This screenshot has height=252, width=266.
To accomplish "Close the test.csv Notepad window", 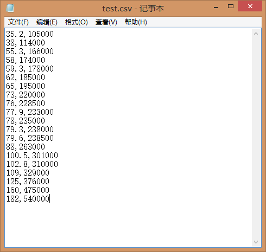I will 250,7.
